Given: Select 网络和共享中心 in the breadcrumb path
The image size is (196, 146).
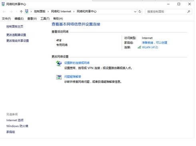Looking at the screenshot, I should click(x=86, y=12).
